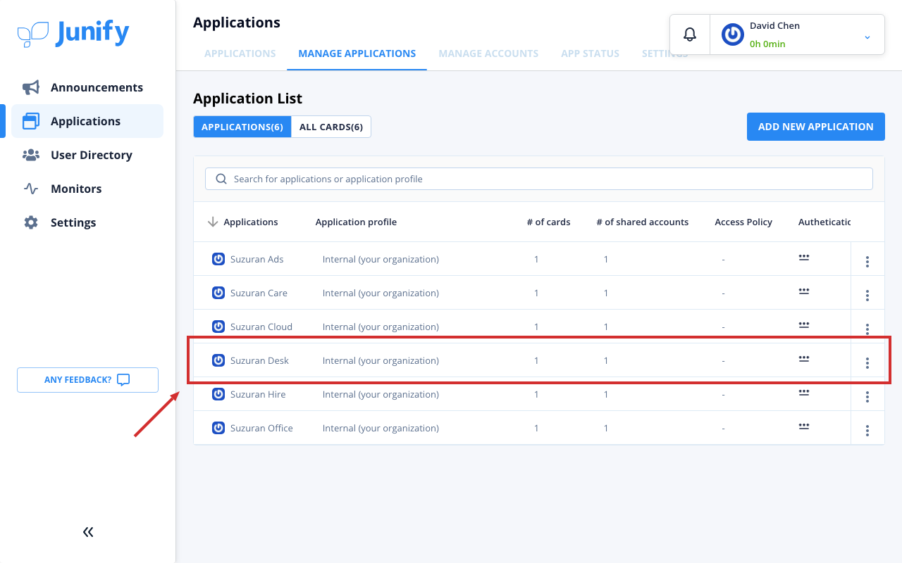902x563 pixels.
Task: Open three-dot menu for Suzuran Cloud
Action: pos(867,329)
